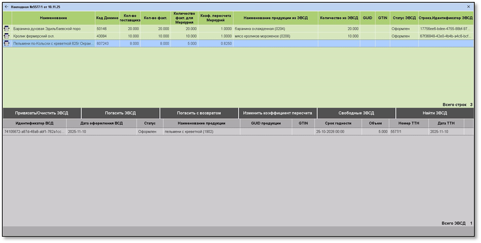Click the Идентификатор ВСД column header
The width and height of the screenshot is (481, 243).
click(34, 124)
